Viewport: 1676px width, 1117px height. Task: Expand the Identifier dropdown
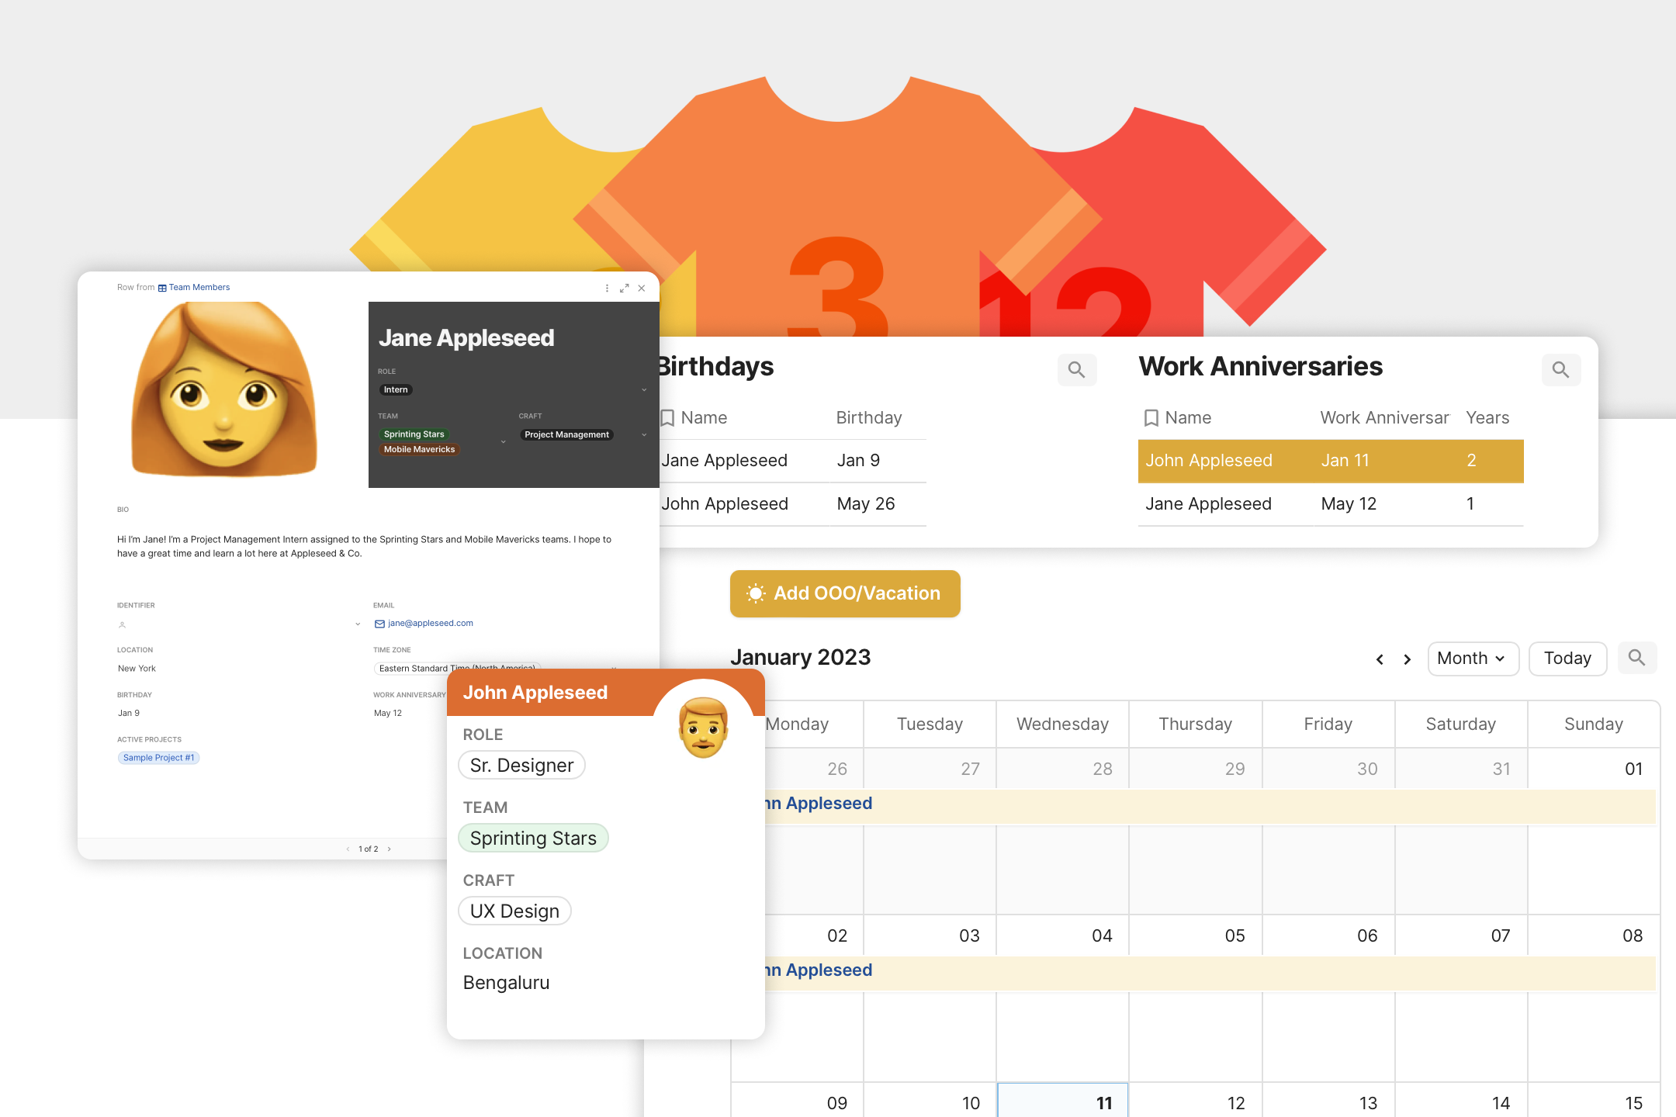coord(358,624)
